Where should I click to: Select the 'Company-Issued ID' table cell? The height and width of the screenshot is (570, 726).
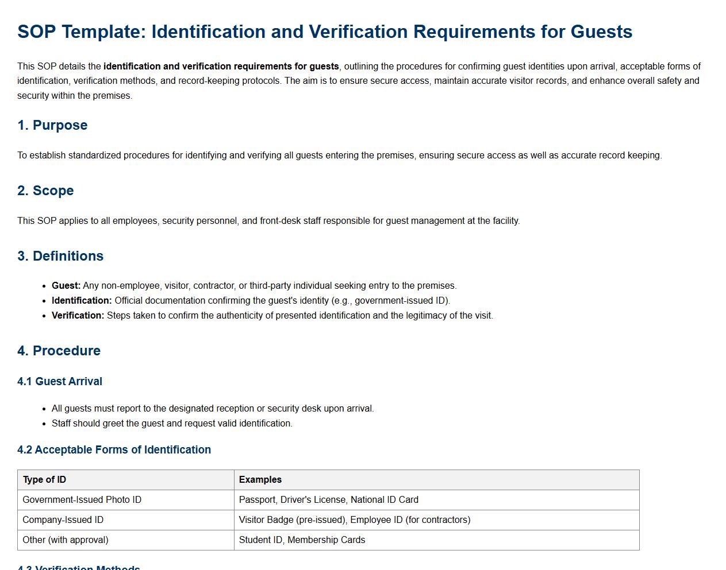click(x=63, y=520)
